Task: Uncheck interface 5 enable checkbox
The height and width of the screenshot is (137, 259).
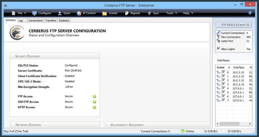Action: pyautogui.click(x=223, y=92)
